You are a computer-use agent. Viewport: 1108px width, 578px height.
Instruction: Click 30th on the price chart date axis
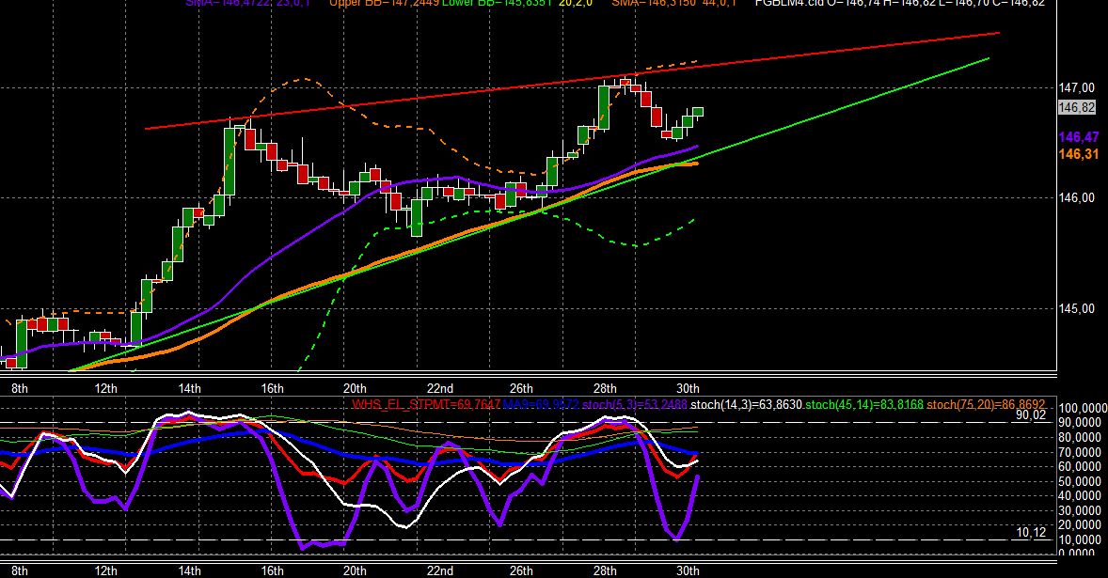point(689,388)
